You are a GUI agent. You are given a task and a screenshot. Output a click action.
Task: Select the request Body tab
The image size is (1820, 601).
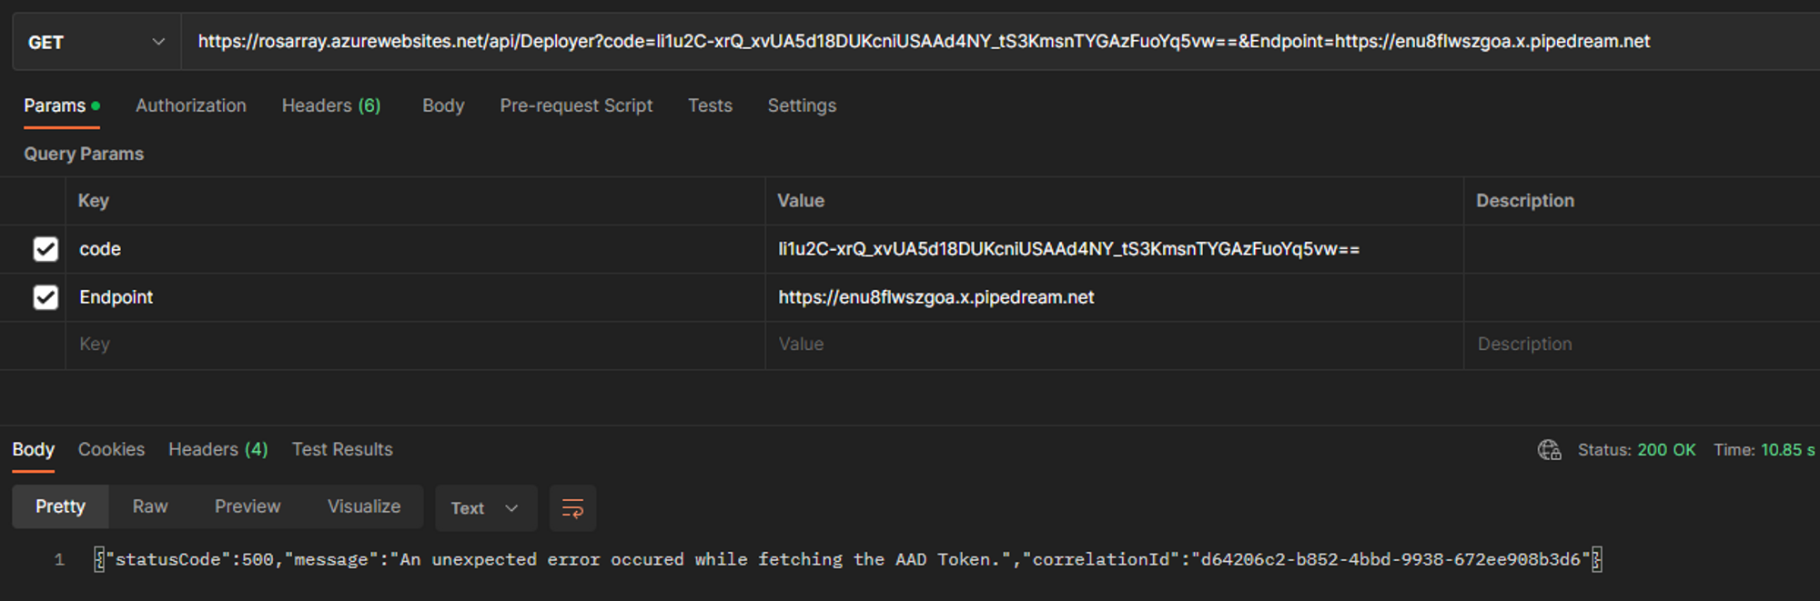coord(443,105)
